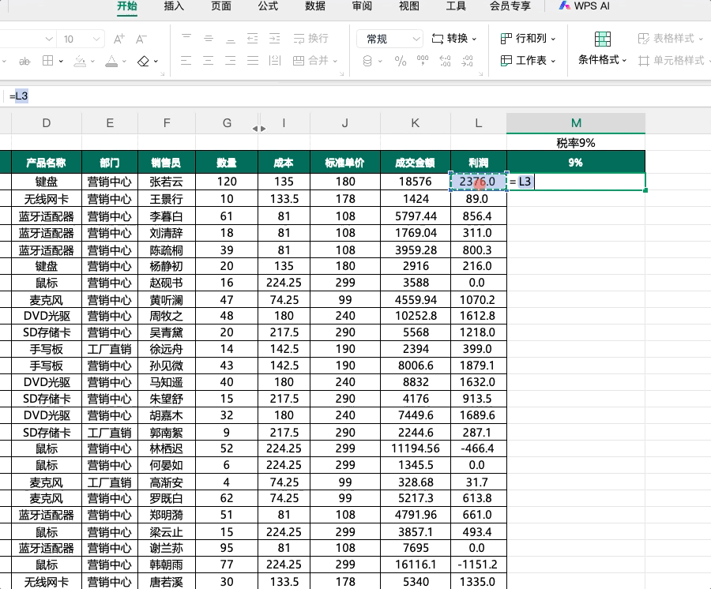The height and width of the screenshot is (589, 711).
Task: Decrease font size with A- icon
Action: 141,39
